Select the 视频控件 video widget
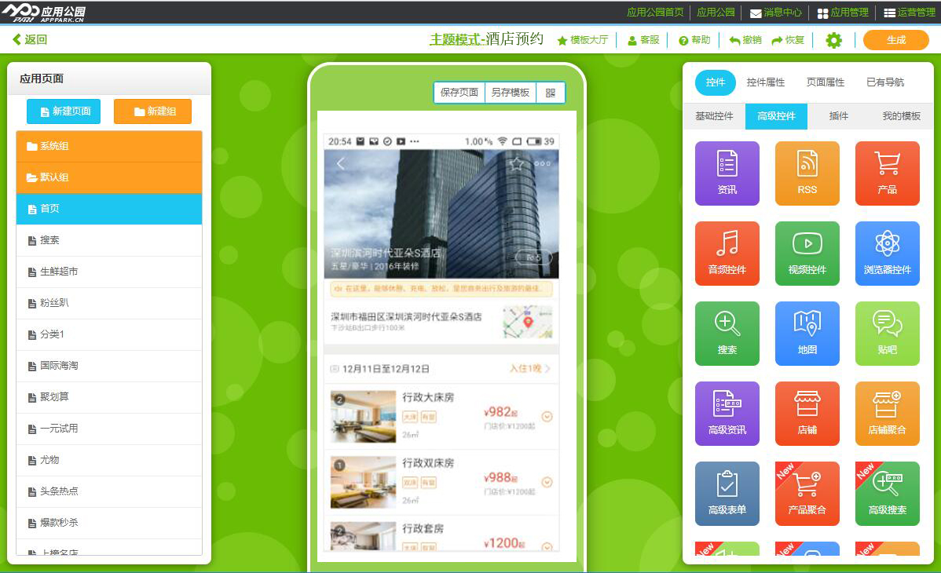 [807, 253]
